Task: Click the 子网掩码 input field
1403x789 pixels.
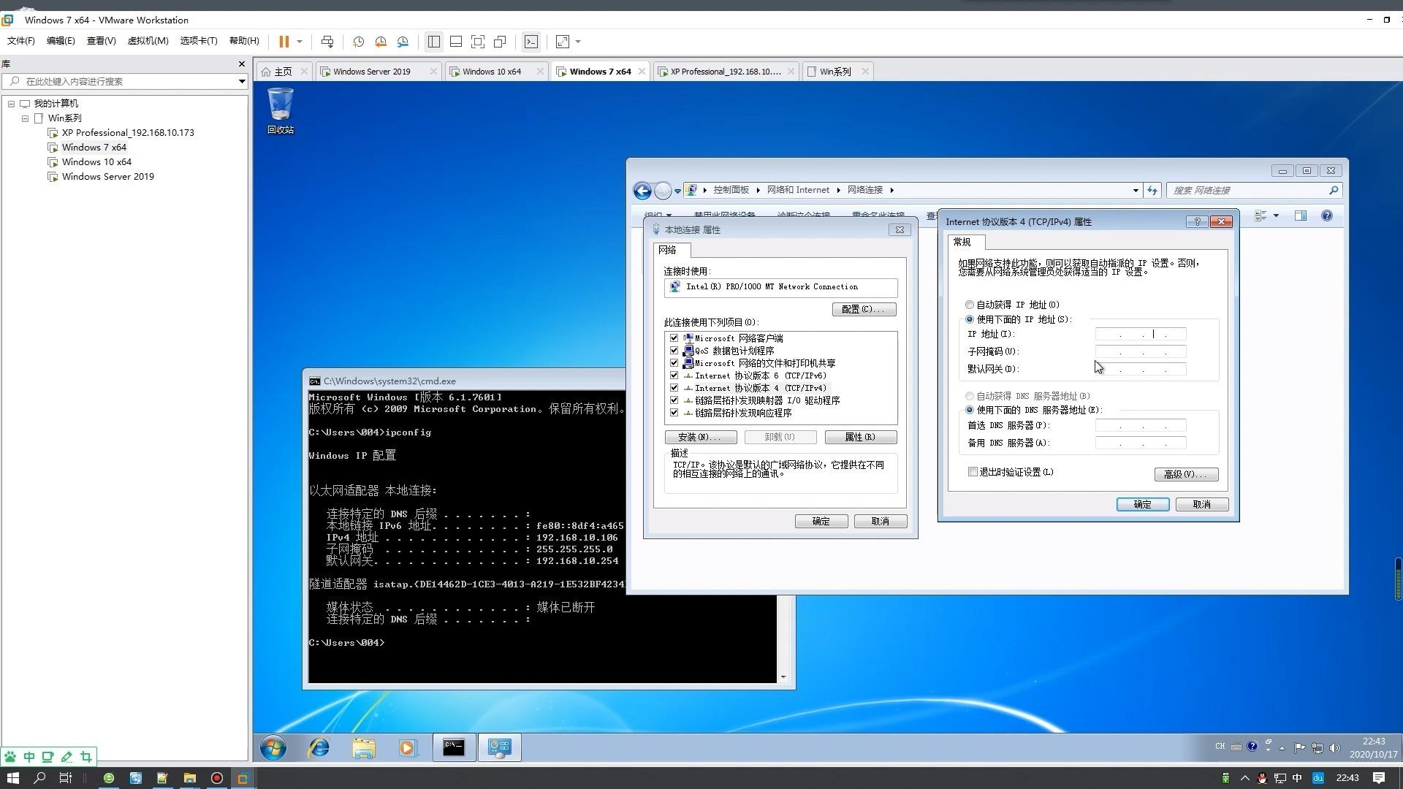Action: click(x=1140, y=351)
